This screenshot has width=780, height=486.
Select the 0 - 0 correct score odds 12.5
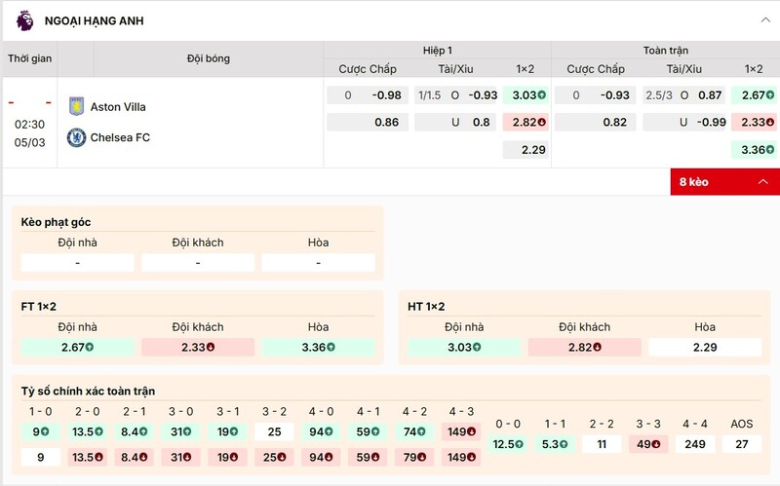click(507, 444)
